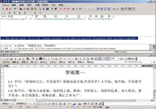The width and height of the screenshot is (156, 109).
Task: Open the 操作 menu in CAT window
Action: pyautogui.click(x=29, y=5)
